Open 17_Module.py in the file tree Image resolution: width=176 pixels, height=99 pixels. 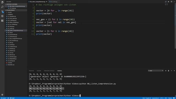(16, 49)
